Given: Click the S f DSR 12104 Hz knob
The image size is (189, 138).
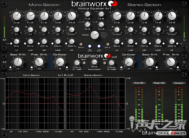Looking at the screenshot, I should [x=111, y=63].
